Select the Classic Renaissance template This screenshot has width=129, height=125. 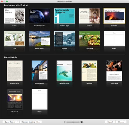89,16
